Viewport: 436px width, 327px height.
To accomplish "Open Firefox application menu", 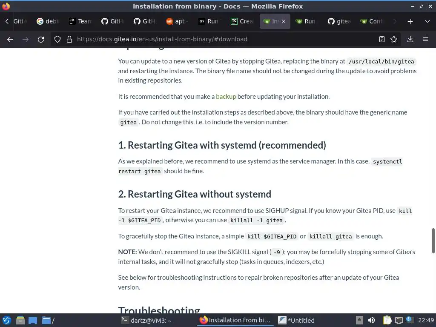I will click(x=426, y=39).
